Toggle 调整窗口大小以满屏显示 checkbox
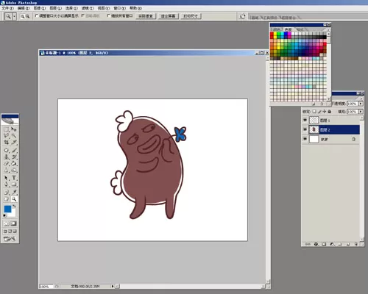368x294 pixels. coord(37,15)
